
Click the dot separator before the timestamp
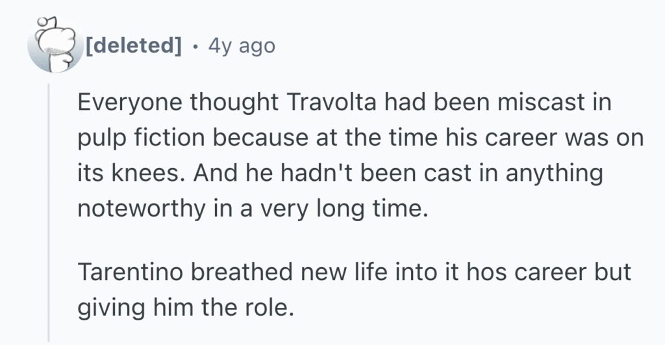[195, 47]
